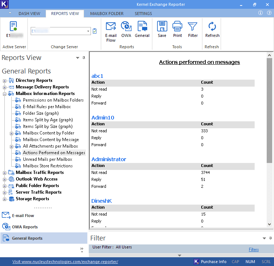
Task: Expand the Message Delivery Reports node
Action: click(x=4, y=87)
